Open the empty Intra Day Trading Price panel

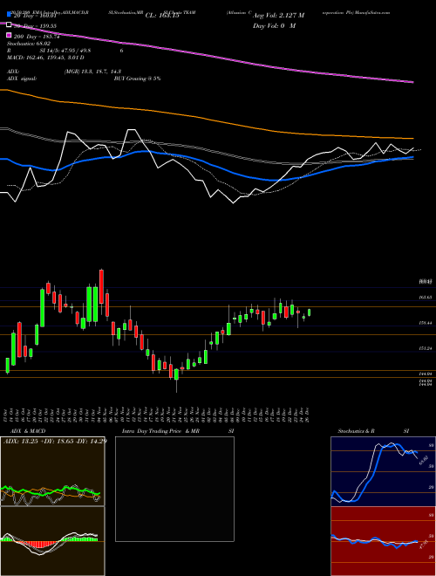click(x=174, y=489)
